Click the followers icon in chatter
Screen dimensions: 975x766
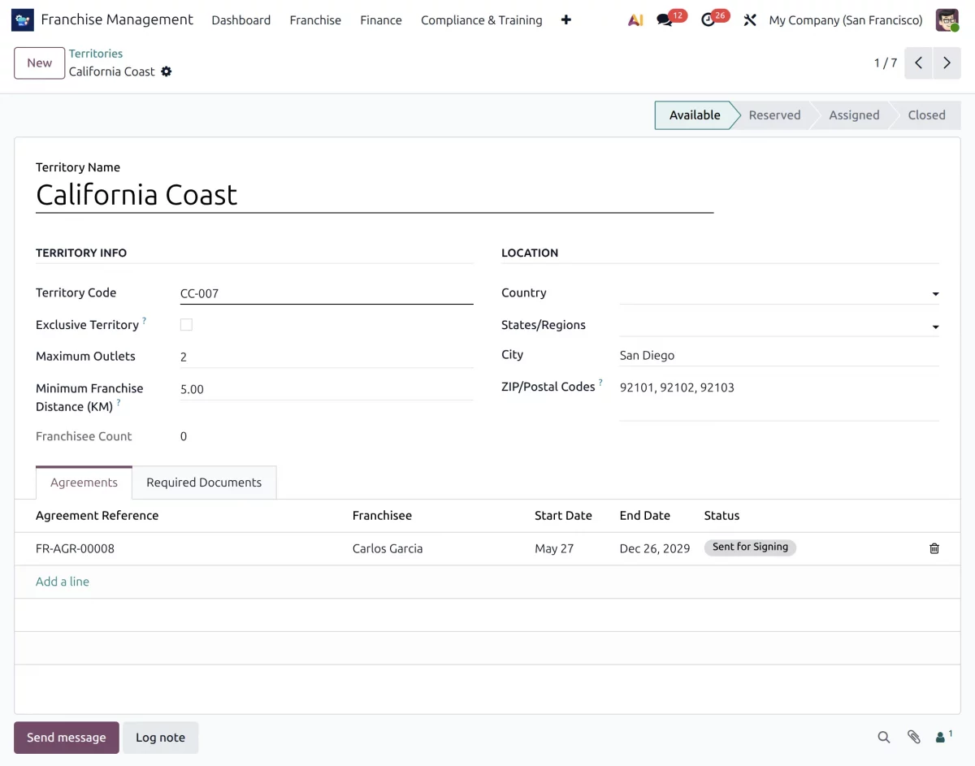(944, 737)
